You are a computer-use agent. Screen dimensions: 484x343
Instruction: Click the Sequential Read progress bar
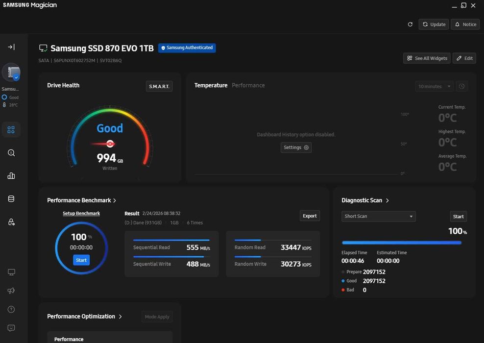[171, 240]
